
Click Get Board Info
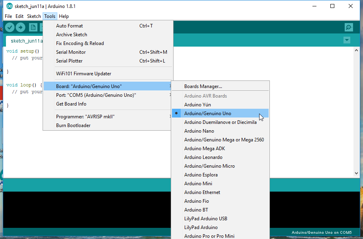click(108, 104)
